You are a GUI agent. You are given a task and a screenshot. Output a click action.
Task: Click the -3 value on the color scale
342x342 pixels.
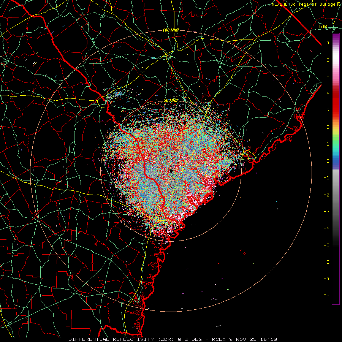[x=326, y=211]
